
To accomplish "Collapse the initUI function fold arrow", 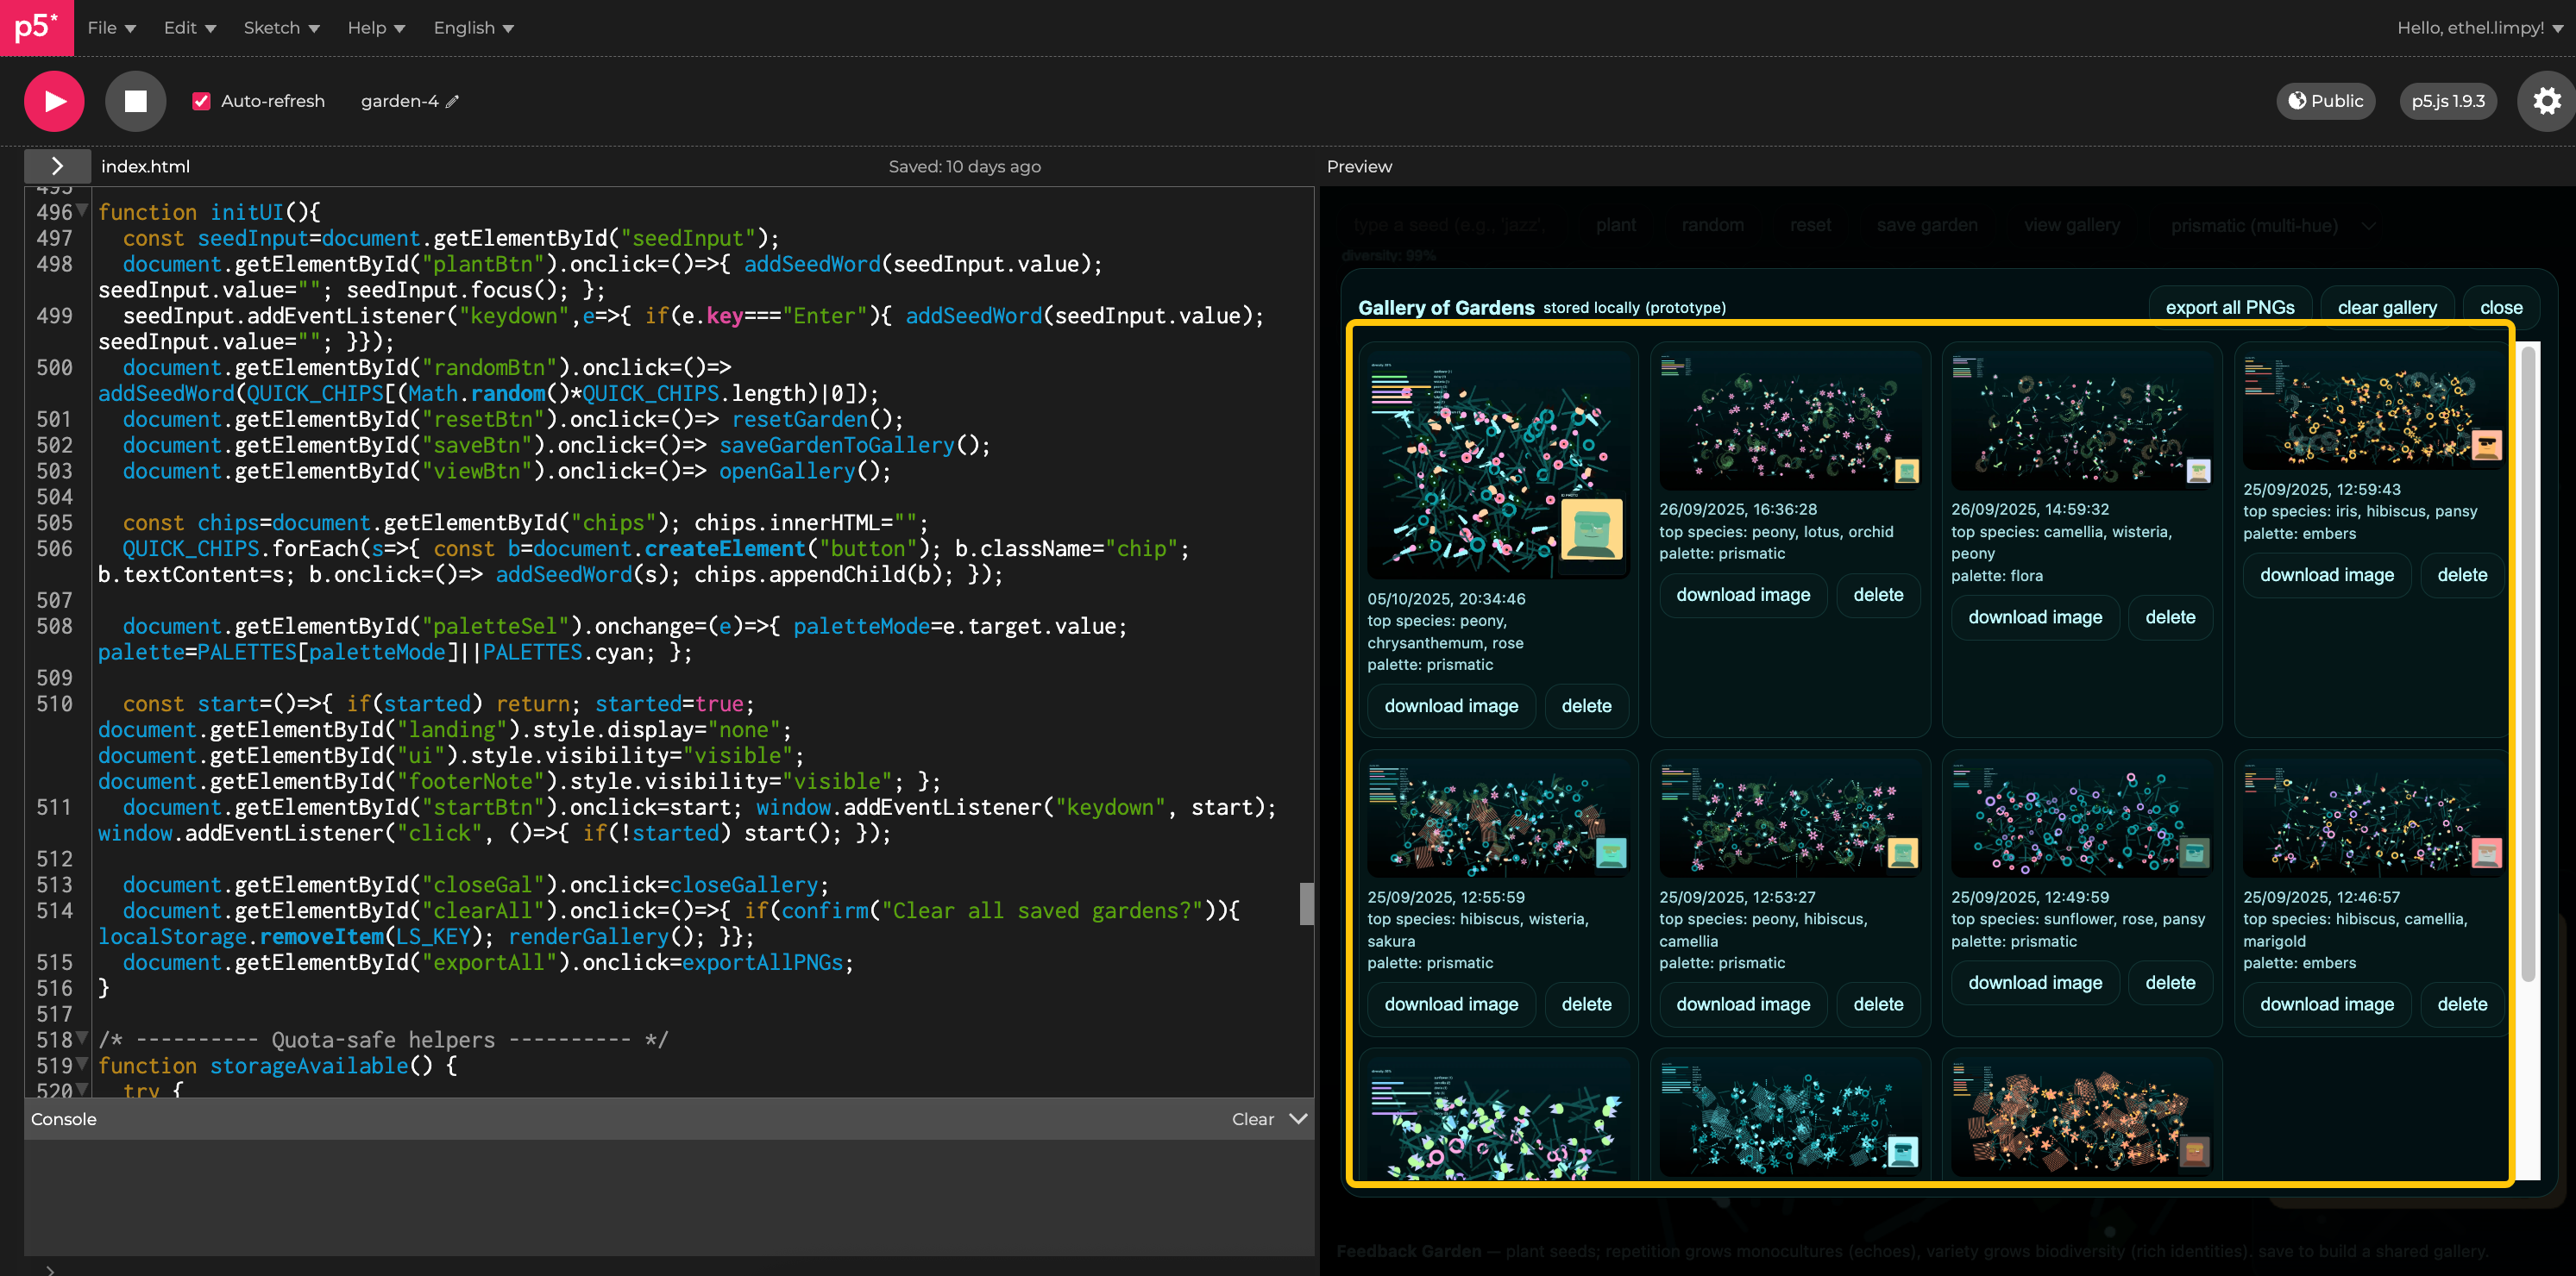I will pos(83,211).
